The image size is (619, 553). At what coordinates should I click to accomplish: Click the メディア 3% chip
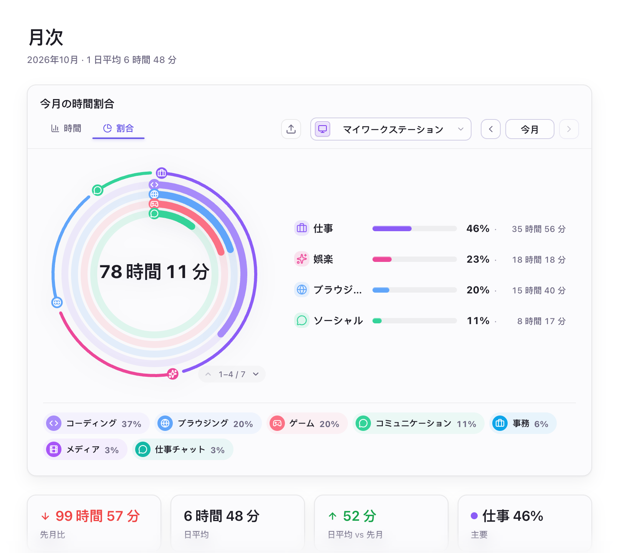(x=85, y=449)
